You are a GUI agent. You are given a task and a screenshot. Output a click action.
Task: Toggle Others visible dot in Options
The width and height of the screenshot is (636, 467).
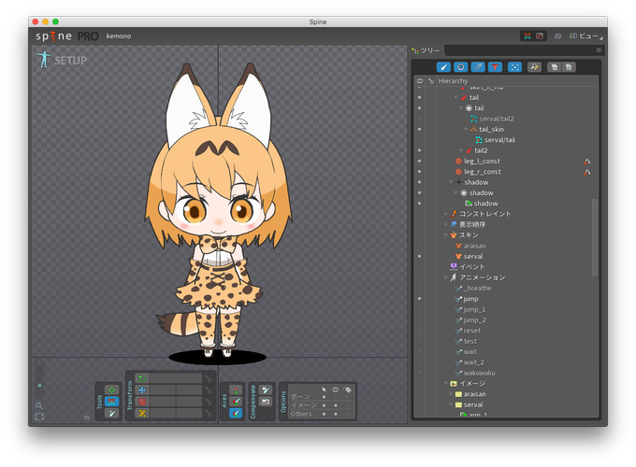click(336, 414)
